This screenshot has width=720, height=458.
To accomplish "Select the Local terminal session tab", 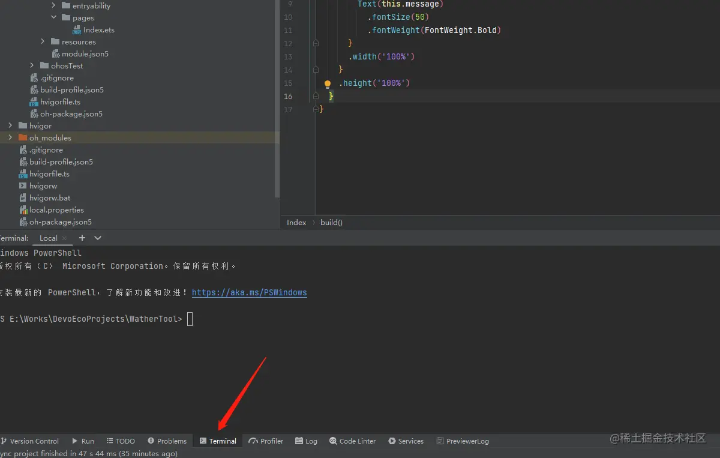I will click(x=49, y=238).
